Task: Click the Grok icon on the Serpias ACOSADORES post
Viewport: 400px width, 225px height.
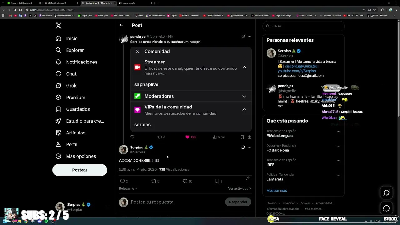Action: pyautogui.click(x=243, y=147)
